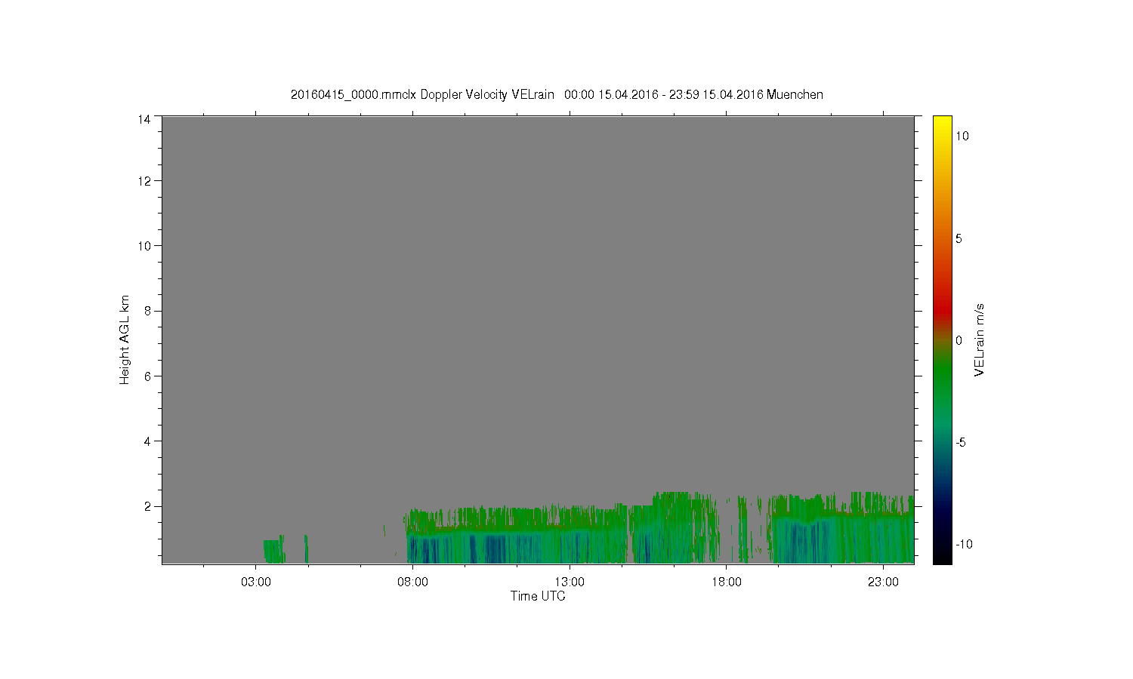Click the height tick label 4
Screen dimensions: 1133x679
point(147,441)
